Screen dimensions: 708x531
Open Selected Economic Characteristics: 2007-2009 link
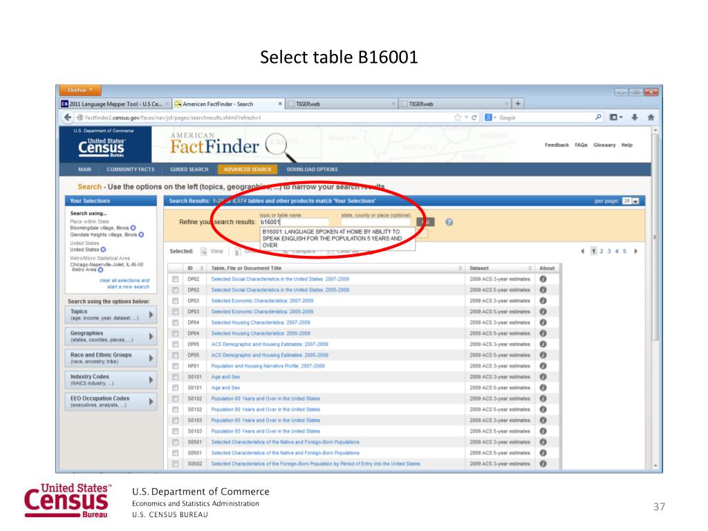[262, 301]
